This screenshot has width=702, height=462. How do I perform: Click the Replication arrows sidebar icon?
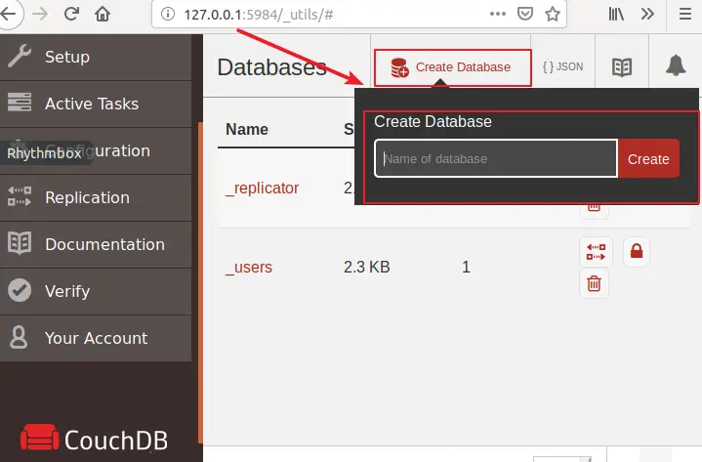point(20,196)
